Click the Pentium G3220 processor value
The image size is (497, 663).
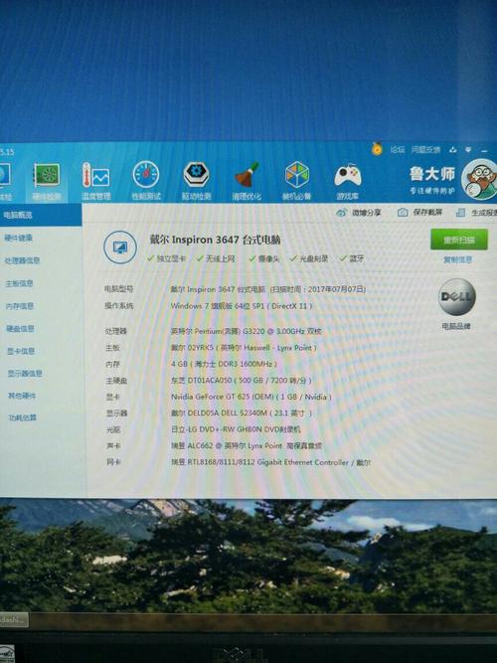pos(246,331)
